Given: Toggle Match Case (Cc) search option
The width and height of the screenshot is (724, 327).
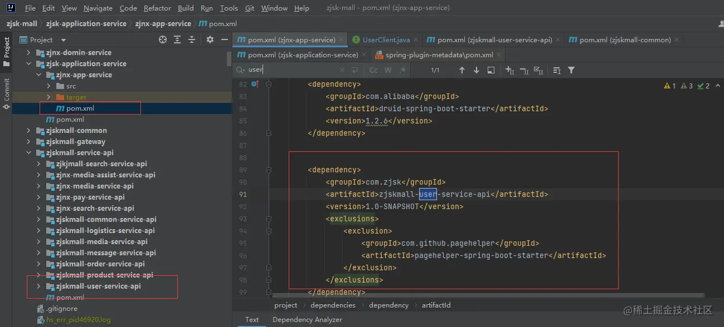Looking at the screenshot, I should (x=373, y=70).
